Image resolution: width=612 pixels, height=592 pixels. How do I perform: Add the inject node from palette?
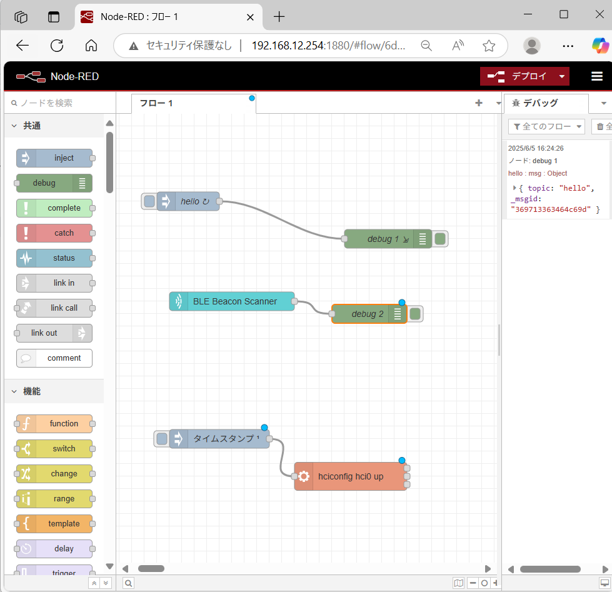click(54, 158)
